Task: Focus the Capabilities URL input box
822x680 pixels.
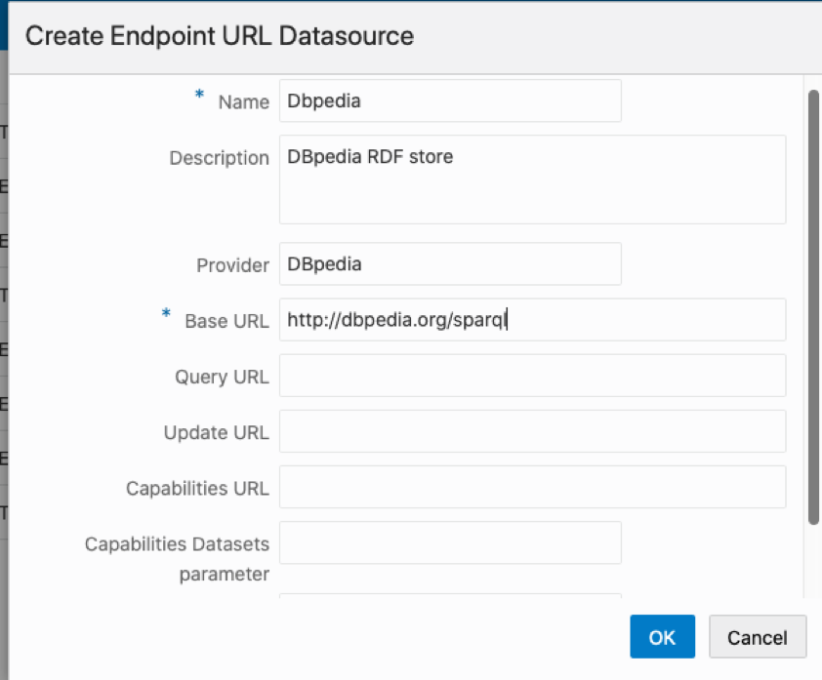Action: [x=533, y=487]
